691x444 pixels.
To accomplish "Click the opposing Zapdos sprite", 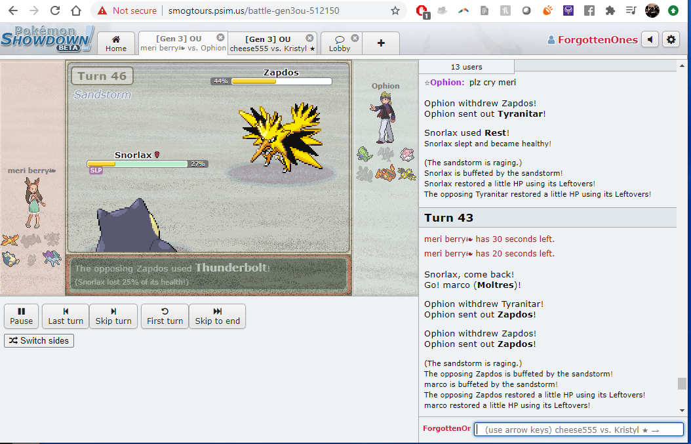I will click(282, 138).
